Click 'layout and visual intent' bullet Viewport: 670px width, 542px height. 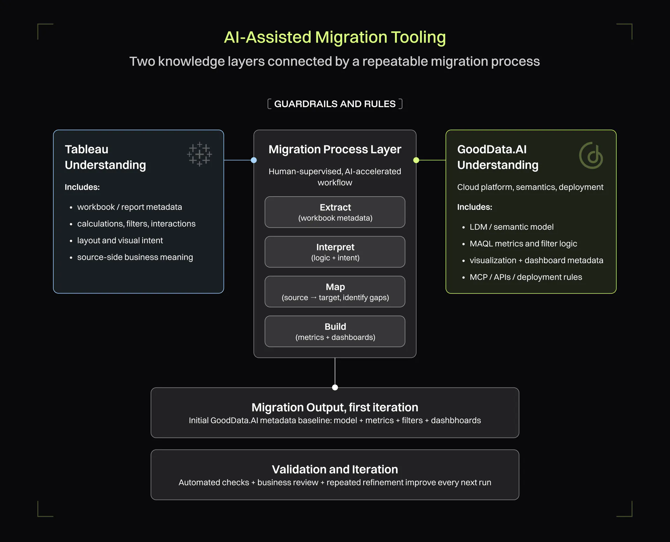pos(120,240)
